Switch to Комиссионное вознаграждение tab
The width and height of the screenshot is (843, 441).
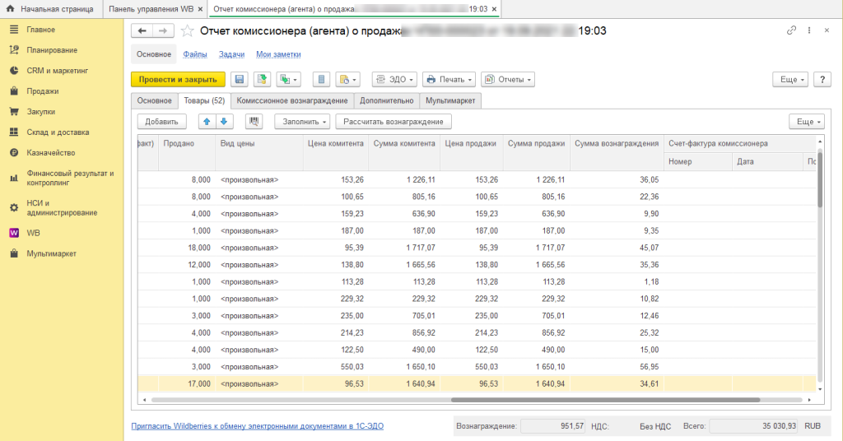coord(292,100)
